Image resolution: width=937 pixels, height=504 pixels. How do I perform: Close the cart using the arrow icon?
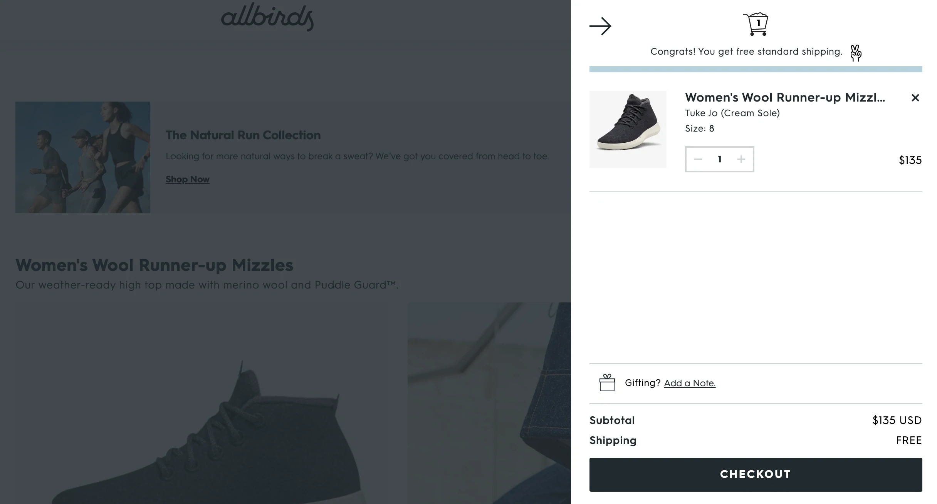[x=600, y=26]
